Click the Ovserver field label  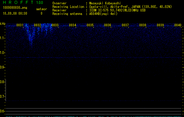pyautogui.click(x=59, y=3)
